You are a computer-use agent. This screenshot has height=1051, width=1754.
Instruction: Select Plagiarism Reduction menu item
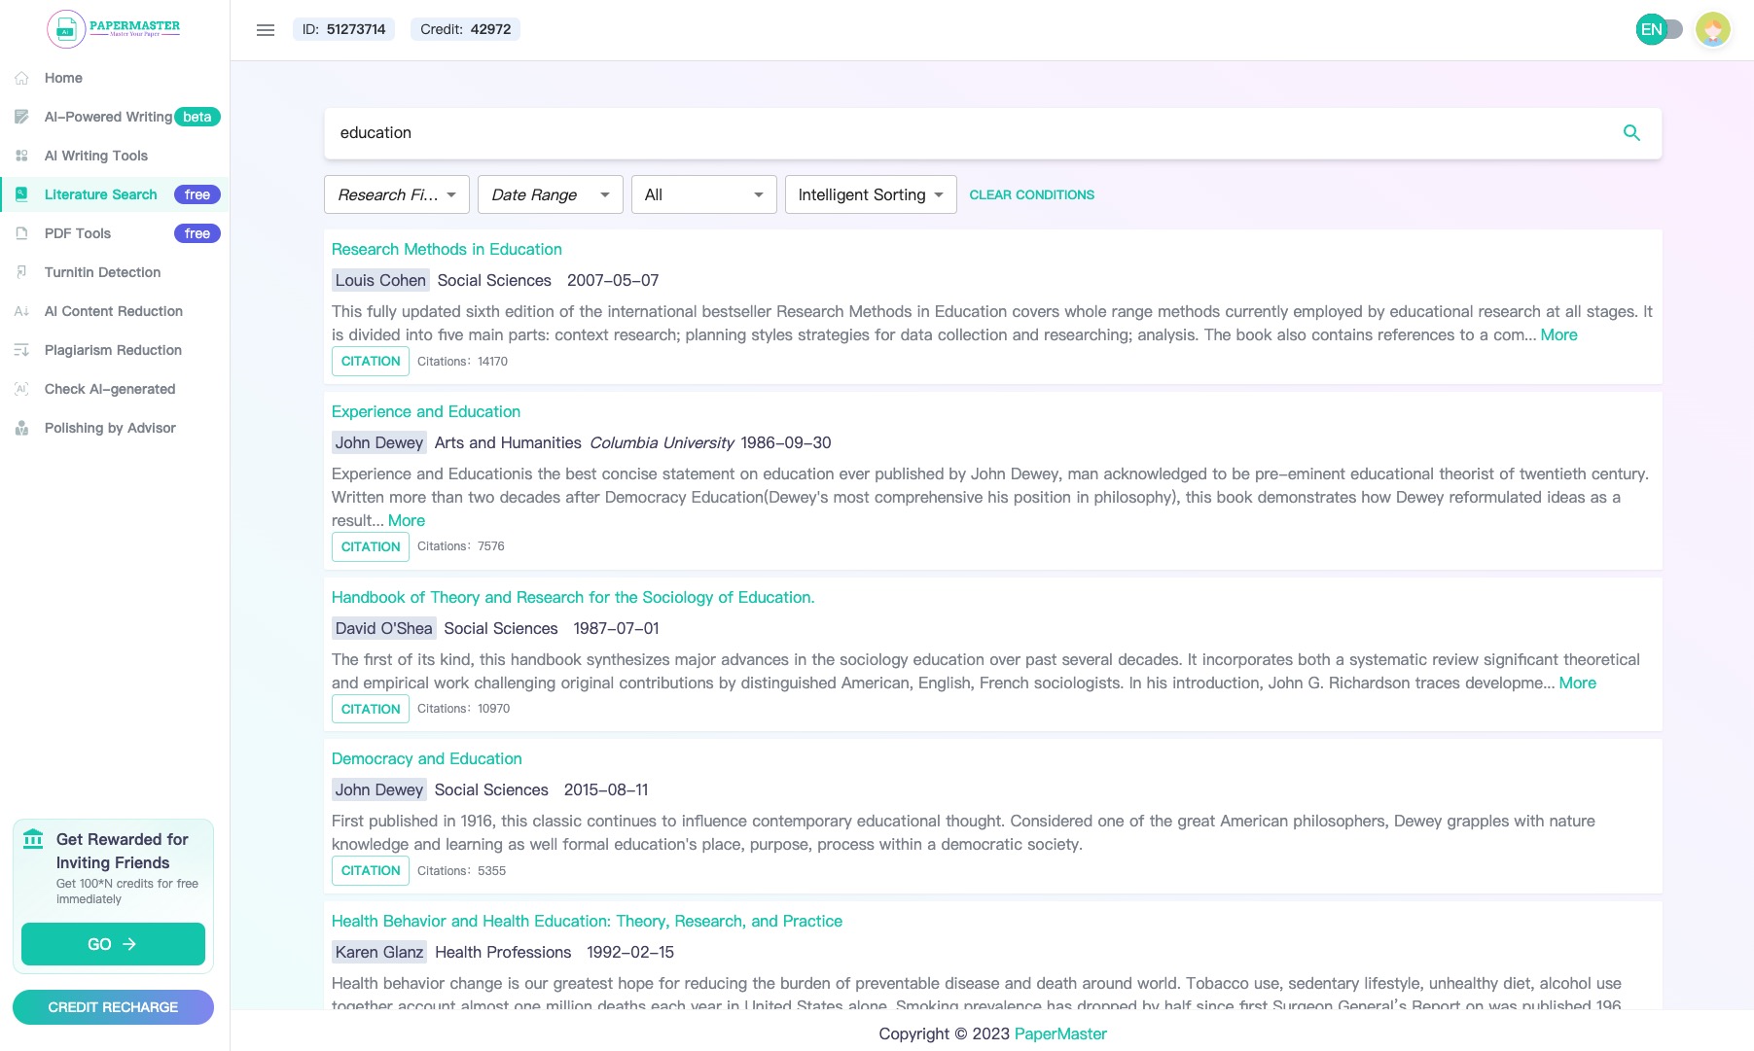[x=113, y=350]
